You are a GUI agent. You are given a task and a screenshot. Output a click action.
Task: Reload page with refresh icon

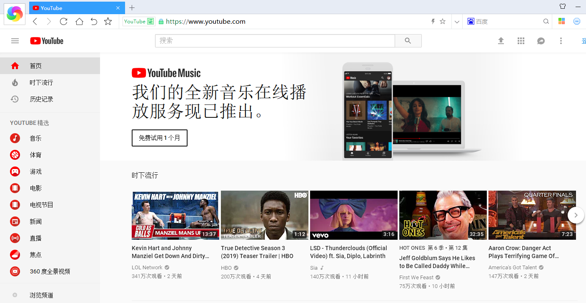[x=63, y=22]
